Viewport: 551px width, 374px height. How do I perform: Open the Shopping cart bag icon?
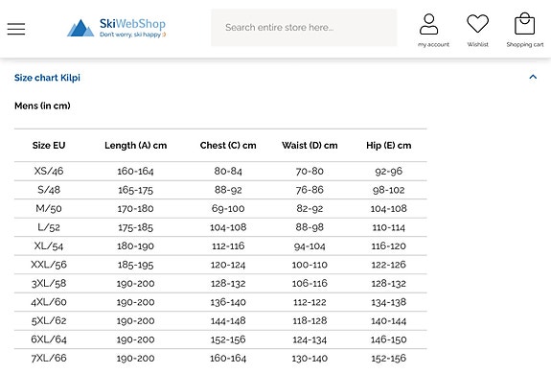(x=524, y=24)
